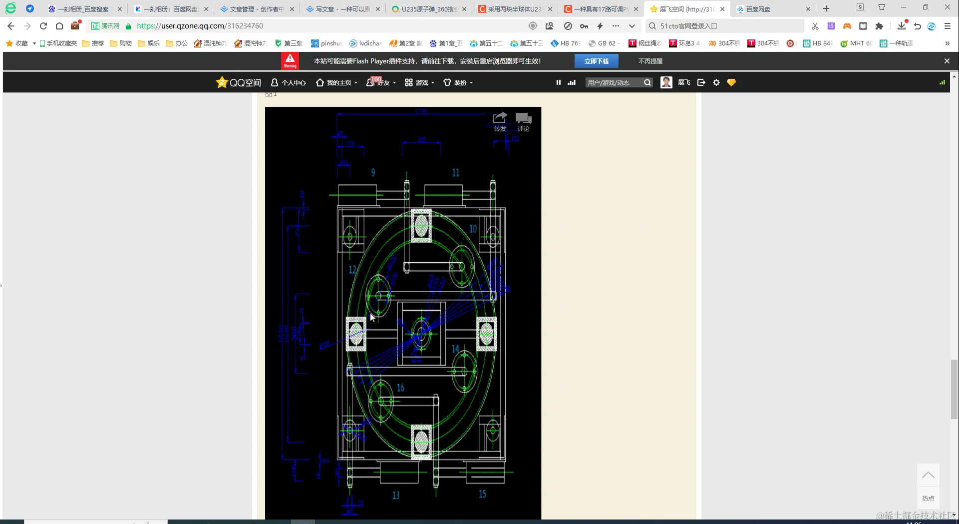Open the browser home page
Viewport: 959px width, 524px height.
pos(59,26)
